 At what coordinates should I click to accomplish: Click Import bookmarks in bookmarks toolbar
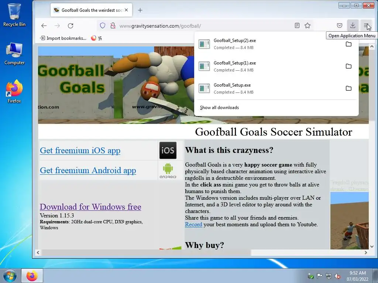click(63, 38)
